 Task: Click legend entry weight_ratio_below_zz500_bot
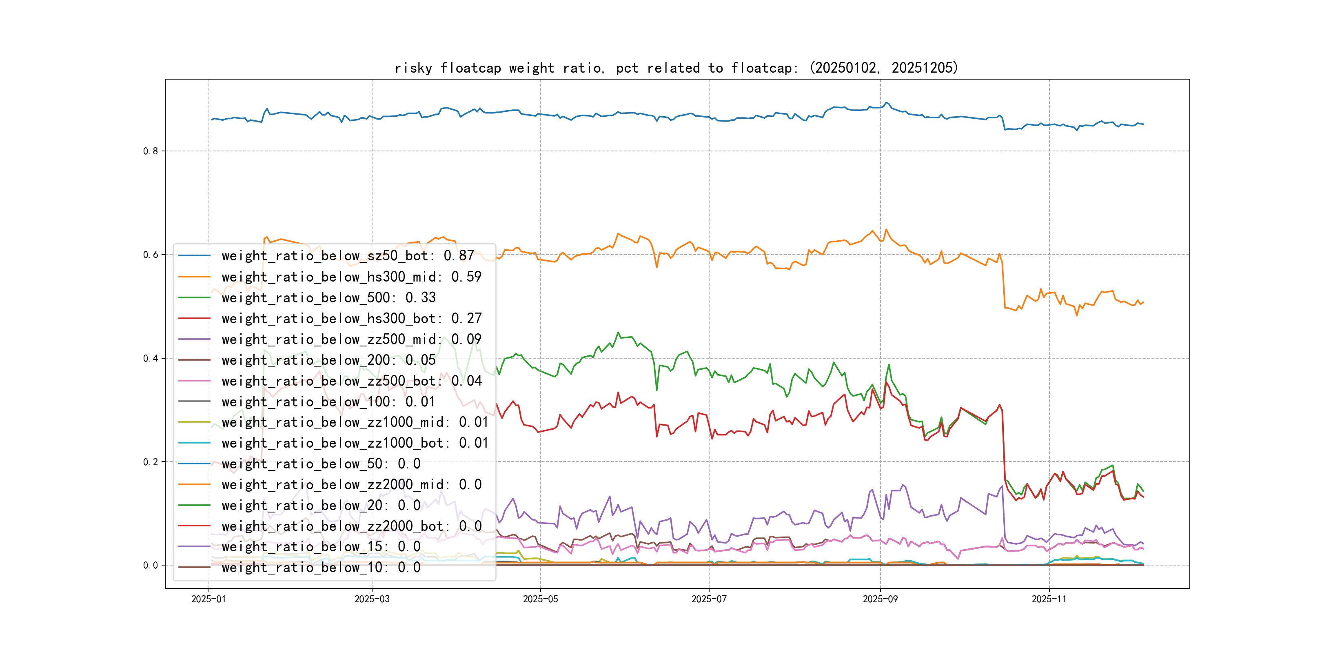click(352, 381)
